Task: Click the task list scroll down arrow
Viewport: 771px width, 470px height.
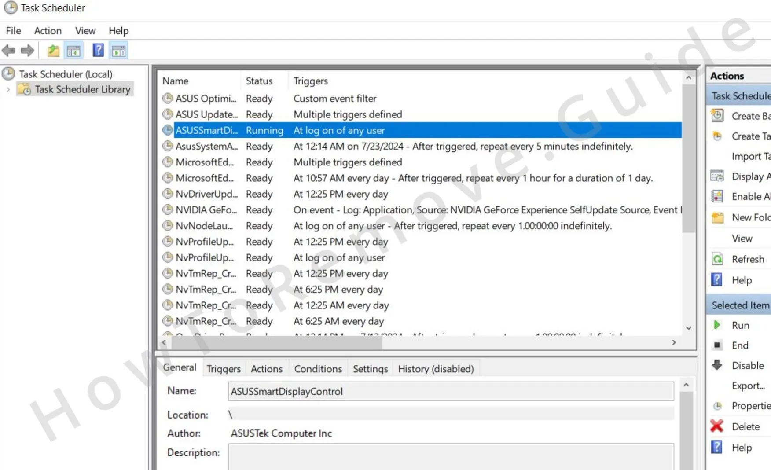Action: tap(689, 328)
